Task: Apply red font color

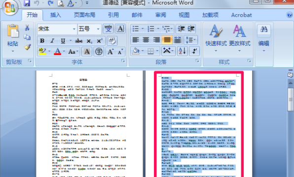Action: tap(57, 52)
